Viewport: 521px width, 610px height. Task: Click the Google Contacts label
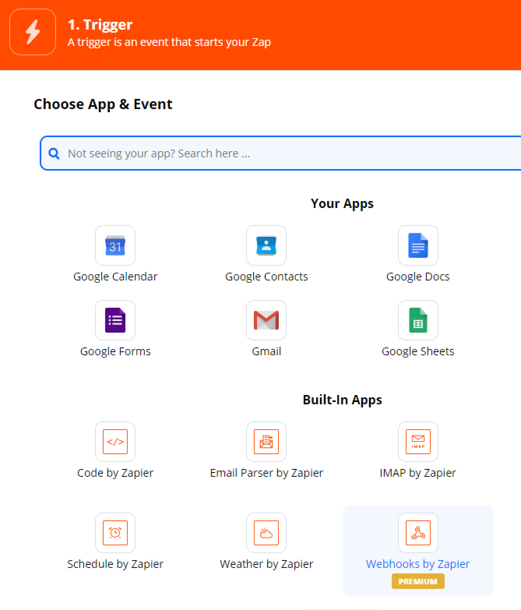point(266,277)
